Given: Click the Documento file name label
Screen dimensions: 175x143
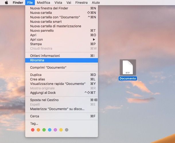Looking at the screenshot, I should coord(128,79).
